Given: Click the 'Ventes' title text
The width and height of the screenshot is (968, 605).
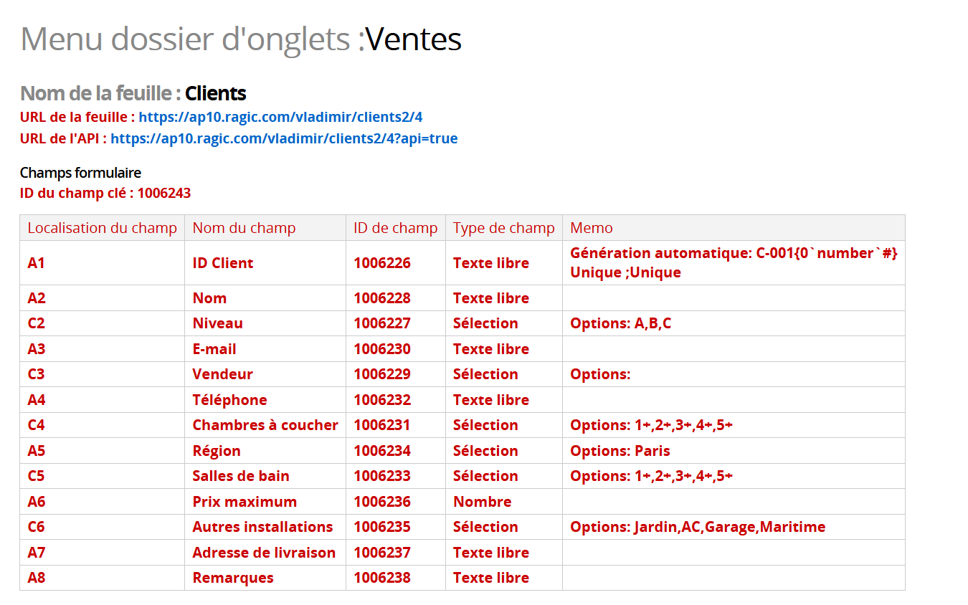Looking at the screenshot, I should [414, 39].
